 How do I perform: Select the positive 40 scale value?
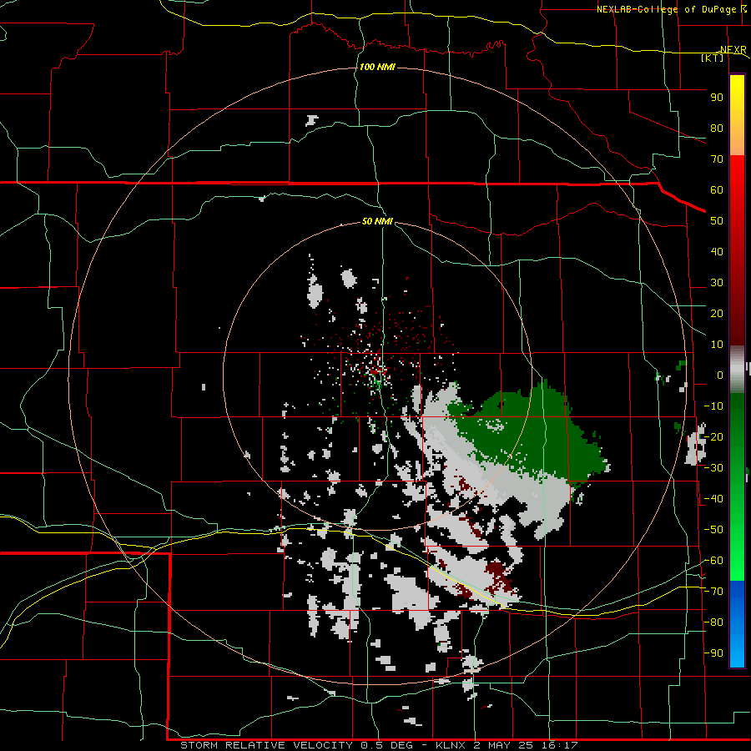pos(717,251)
